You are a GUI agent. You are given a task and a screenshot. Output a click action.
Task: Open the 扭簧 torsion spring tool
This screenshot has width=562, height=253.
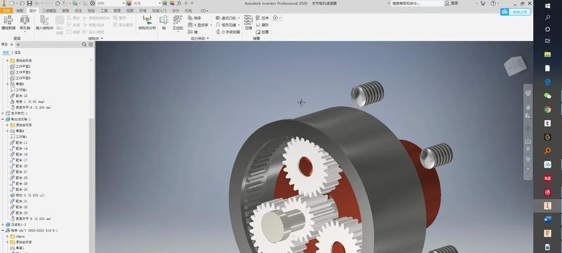pyautogui.click(x=262, y=32)
